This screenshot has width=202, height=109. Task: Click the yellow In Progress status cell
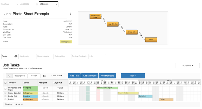click(x=30, y=93)
